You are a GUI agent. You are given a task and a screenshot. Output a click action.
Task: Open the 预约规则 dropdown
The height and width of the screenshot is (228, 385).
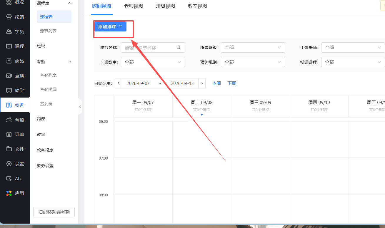click(253, 62)
